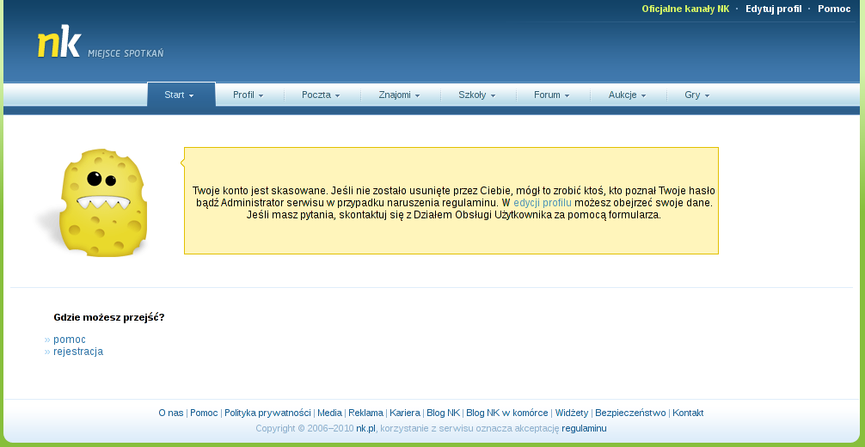Select the Forum menu item
Image resolution: width=865 pixels, height=447 pixels.
point(551,95)
